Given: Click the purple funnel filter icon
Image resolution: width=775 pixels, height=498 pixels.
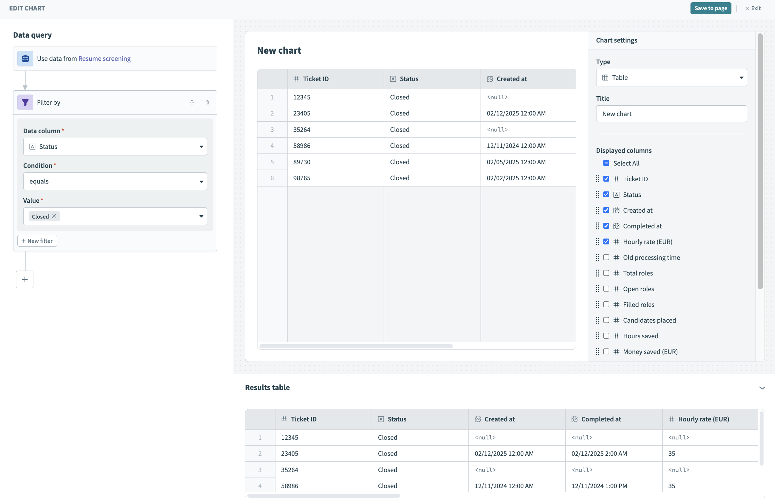Looking at the screenshot, I should tap(25, 102).
